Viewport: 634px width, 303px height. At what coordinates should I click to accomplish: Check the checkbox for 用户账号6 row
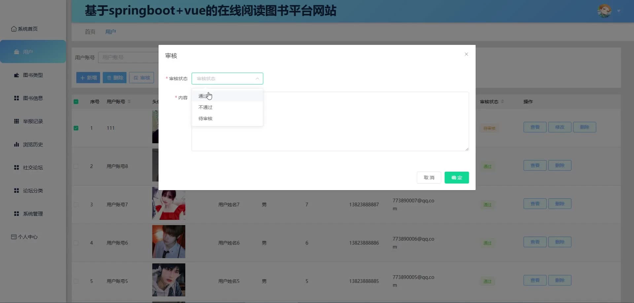tap(76, 243)
